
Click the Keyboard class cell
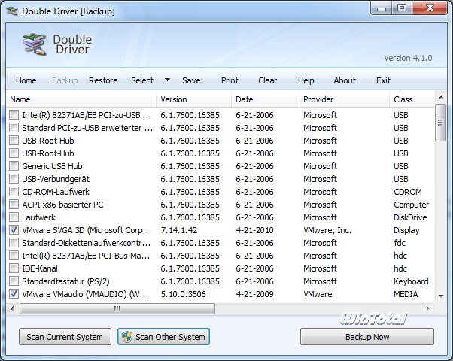pos(411,281)
